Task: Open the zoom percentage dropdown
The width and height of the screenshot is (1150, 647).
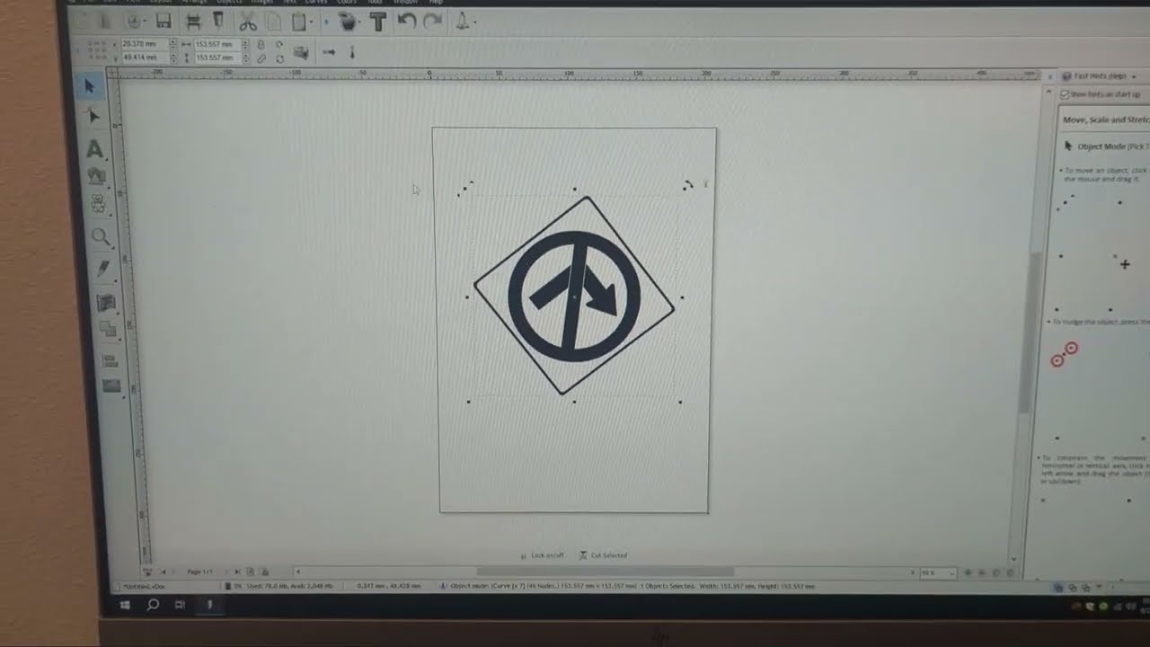Action: pos(951,572)
